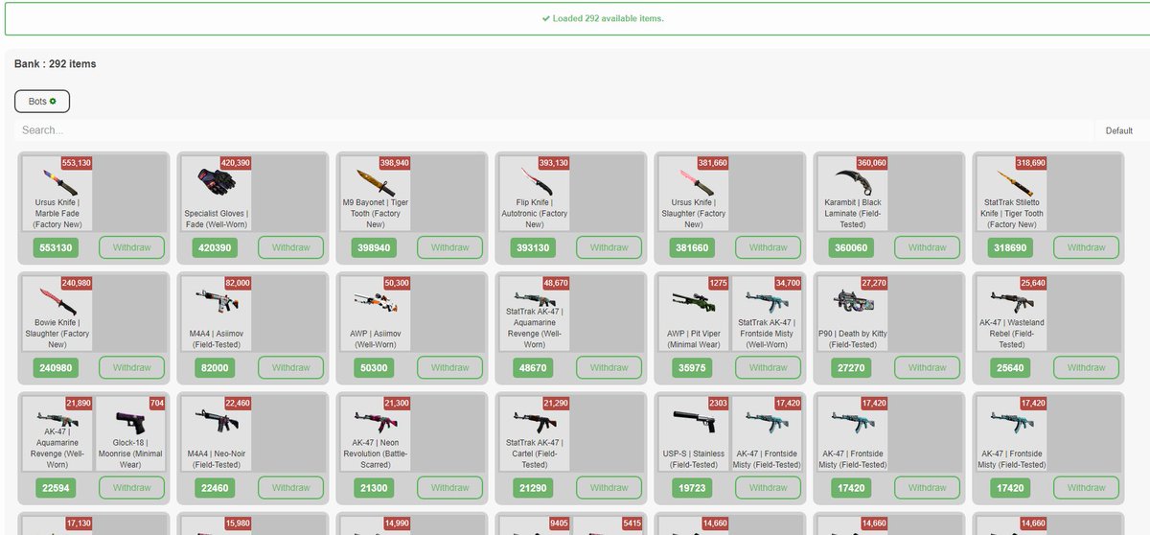Pick the M4A4 Neo-Noir thumbnail
The width and height of the screenshot is (1150, 535).
[x=217, y=433]
